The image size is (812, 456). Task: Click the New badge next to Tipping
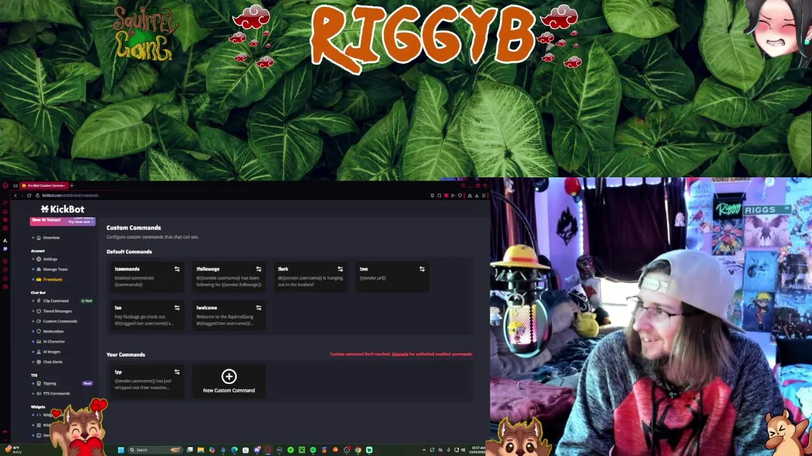(x=87, y=383)
